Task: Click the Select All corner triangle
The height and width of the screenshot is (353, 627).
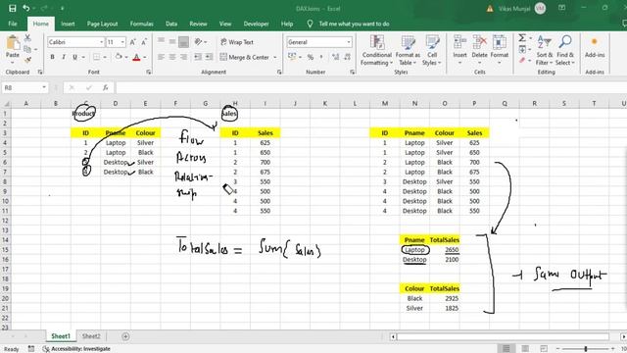Action: (6, 104)
